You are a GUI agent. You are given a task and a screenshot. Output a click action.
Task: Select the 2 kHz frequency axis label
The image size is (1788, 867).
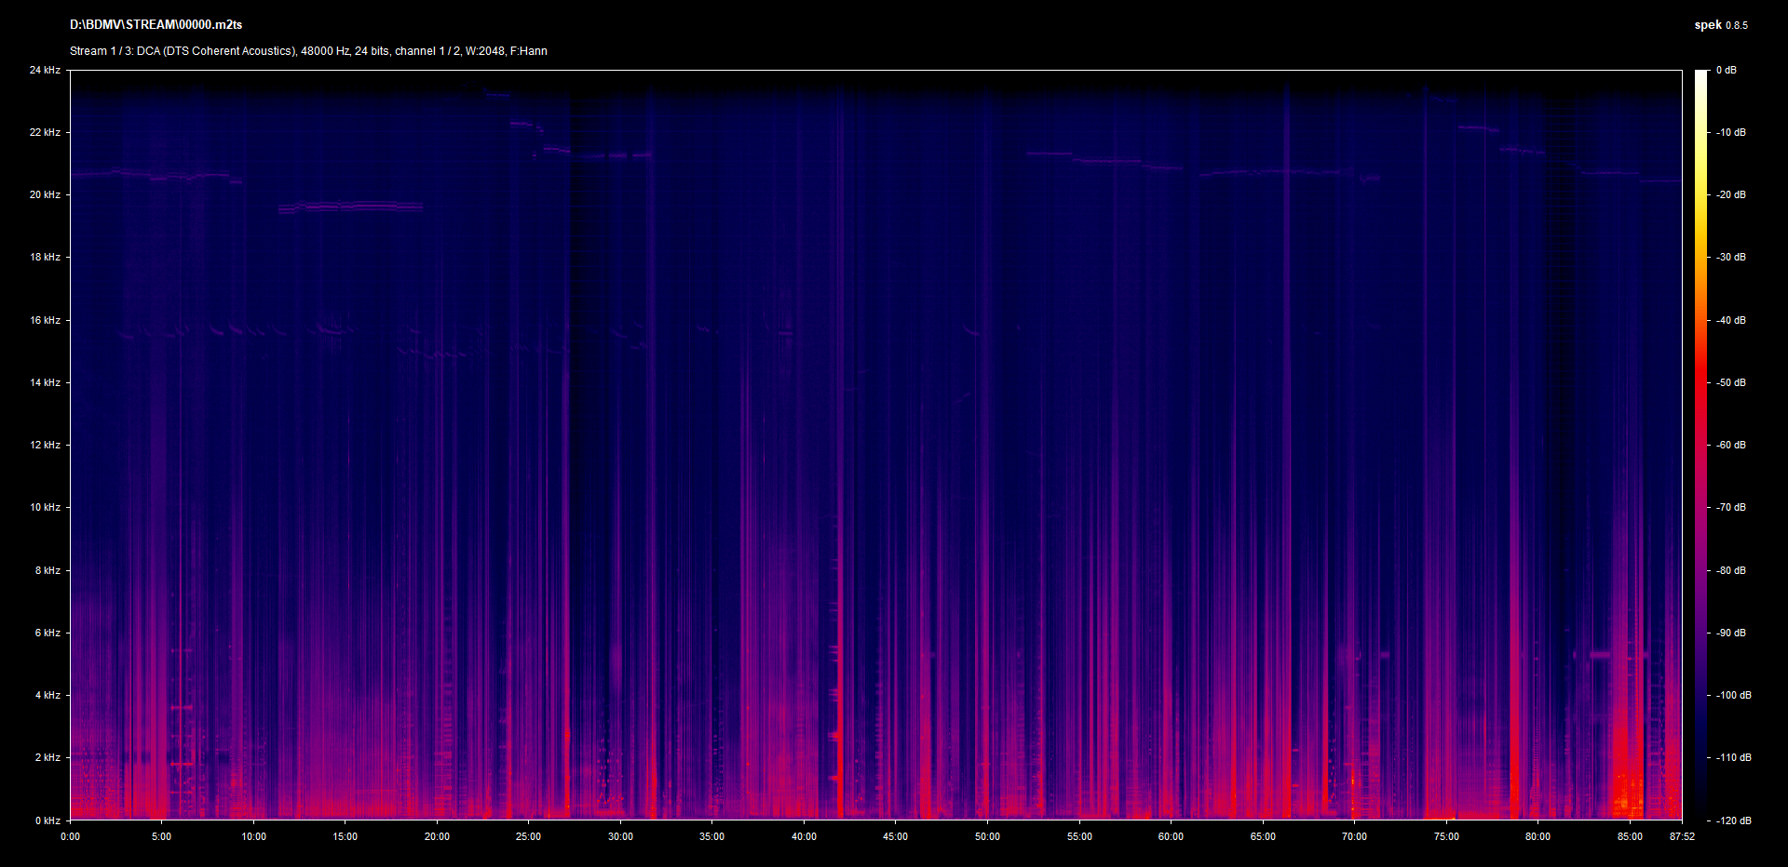[x=47, y=757]
